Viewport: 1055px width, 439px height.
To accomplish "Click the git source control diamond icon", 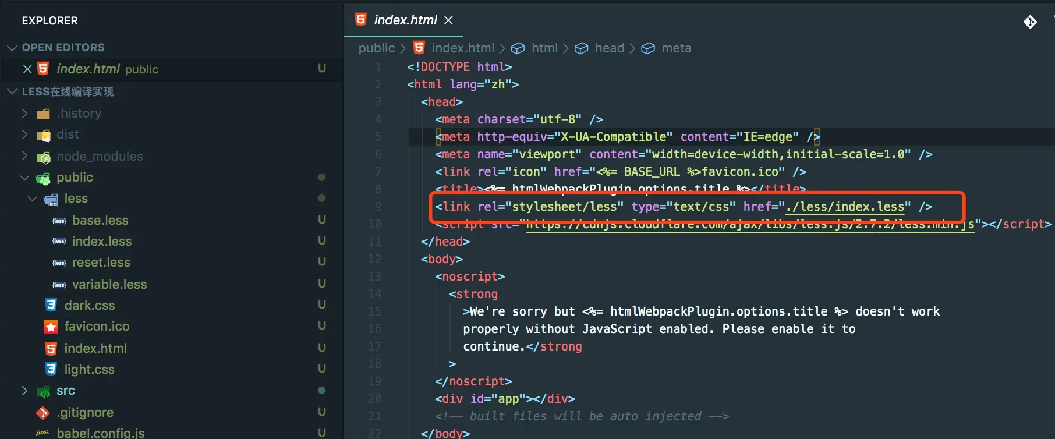I will 1030,22.
